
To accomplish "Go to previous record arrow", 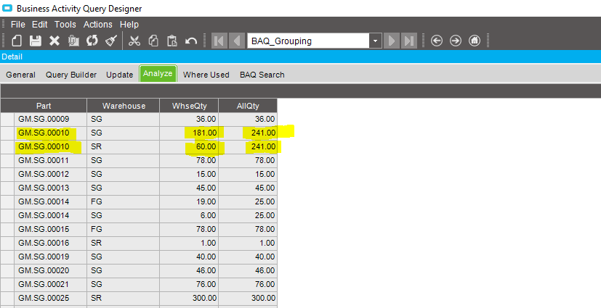I will coord(237,41).
